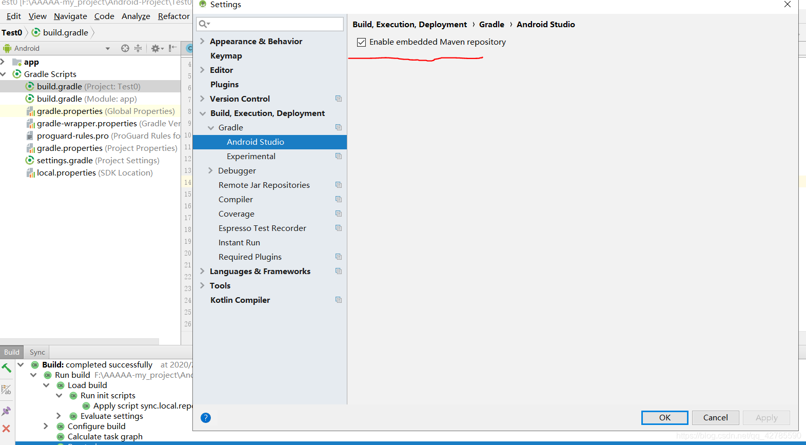The height and width of the screenshot is (445, 806).
Task: Switch to the Build tab
Action: coord(12,352)
